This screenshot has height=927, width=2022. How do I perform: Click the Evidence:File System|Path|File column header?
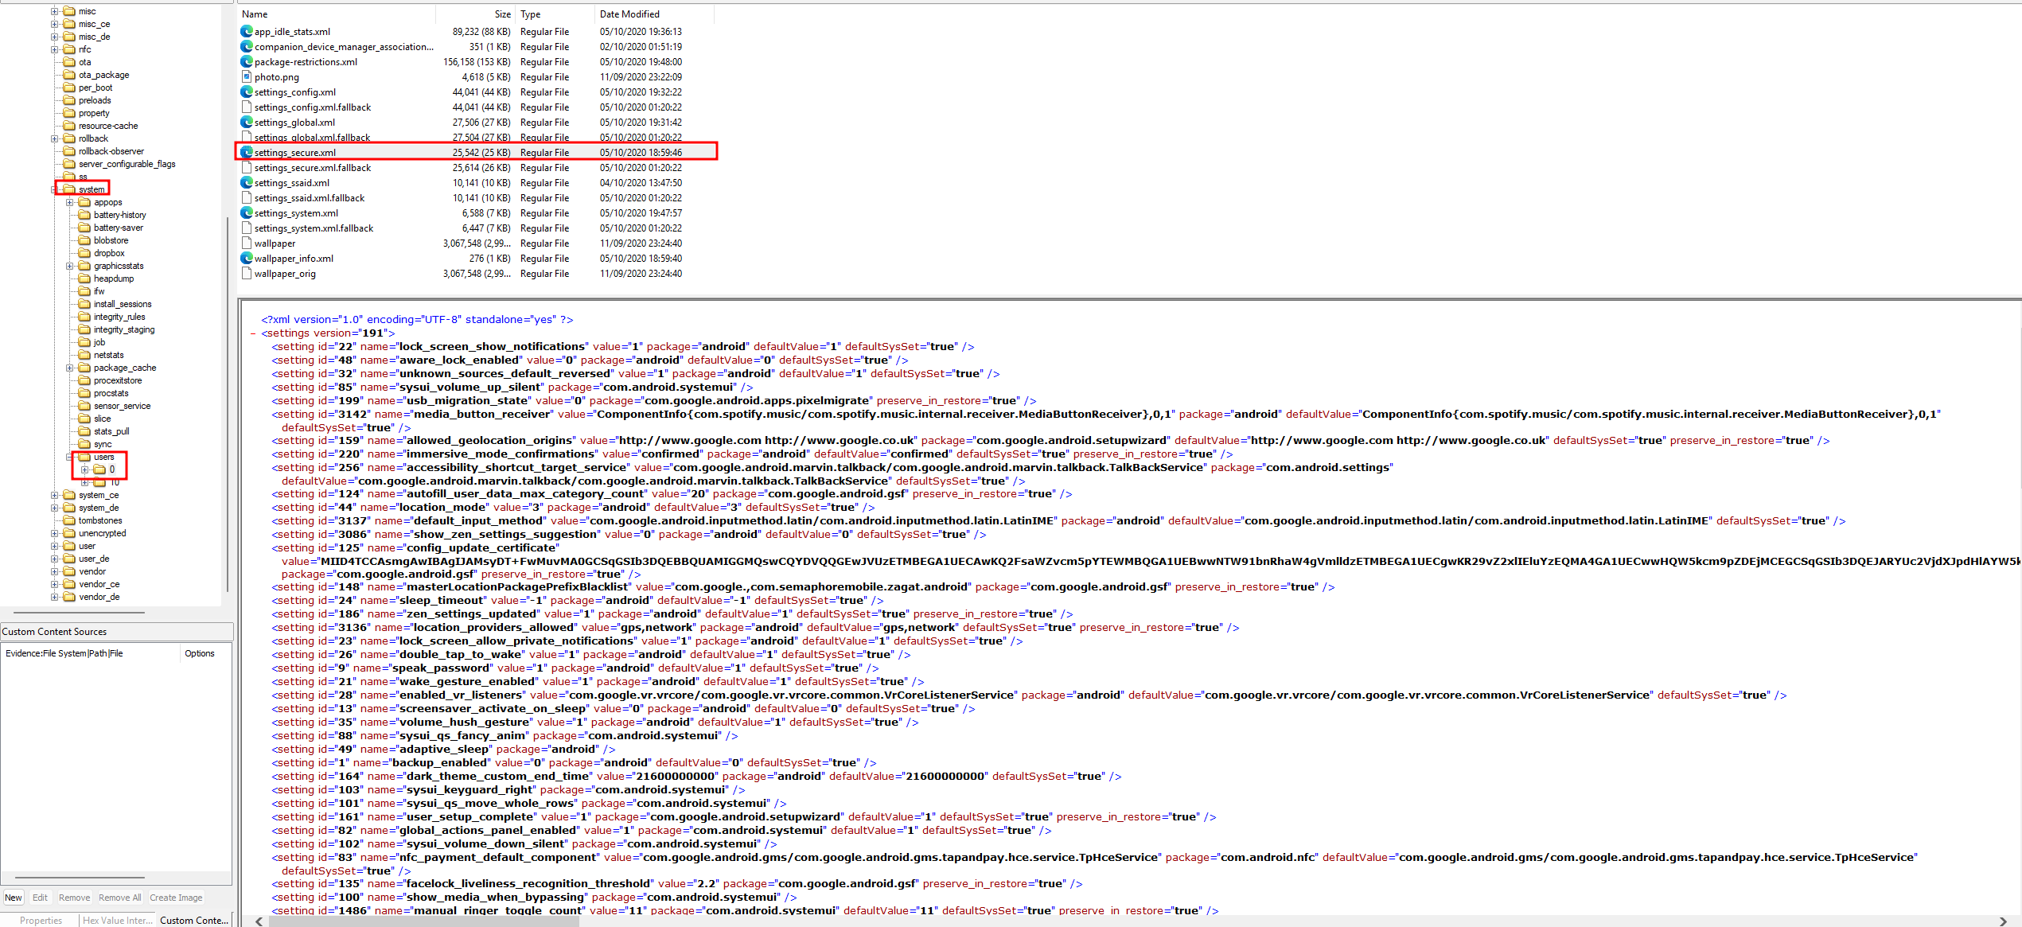tap(91, 653)
